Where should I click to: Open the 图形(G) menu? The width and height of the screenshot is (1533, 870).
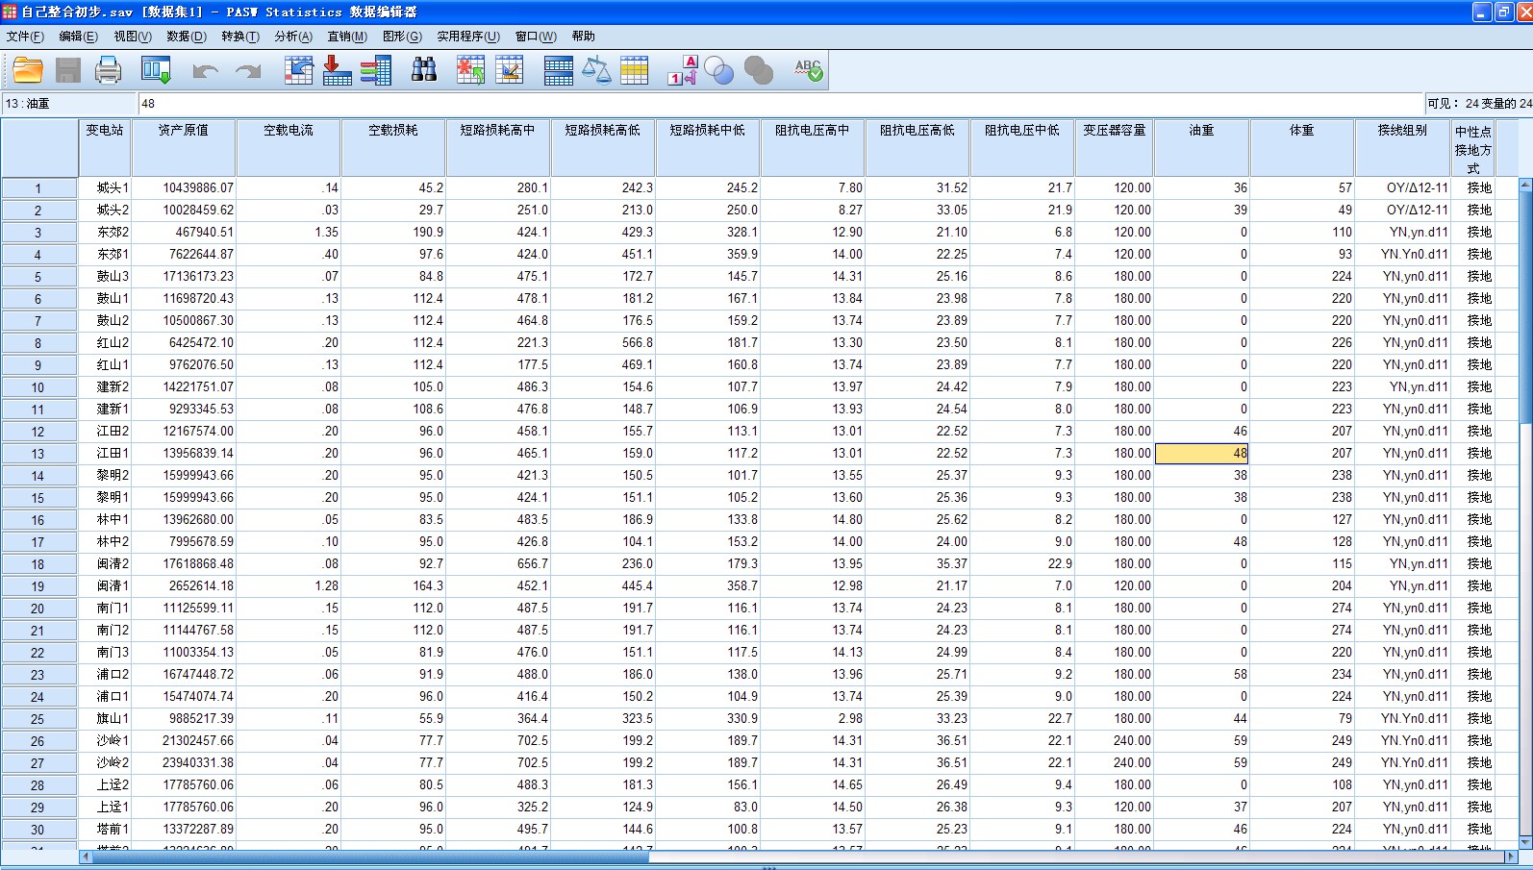(402, 37)
